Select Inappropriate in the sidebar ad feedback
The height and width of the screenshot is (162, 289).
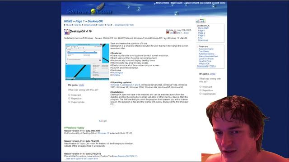200,94
